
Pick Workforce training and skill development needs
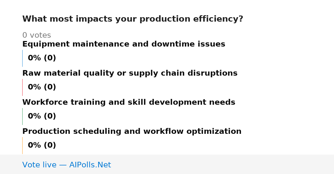(x=129, y=103)
